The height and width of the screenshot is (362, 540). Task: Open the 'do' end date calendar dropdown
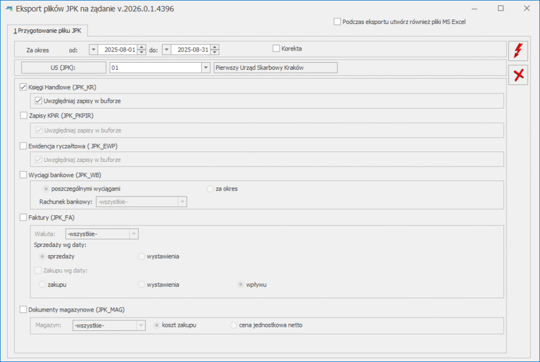click(x=167, y=50)
